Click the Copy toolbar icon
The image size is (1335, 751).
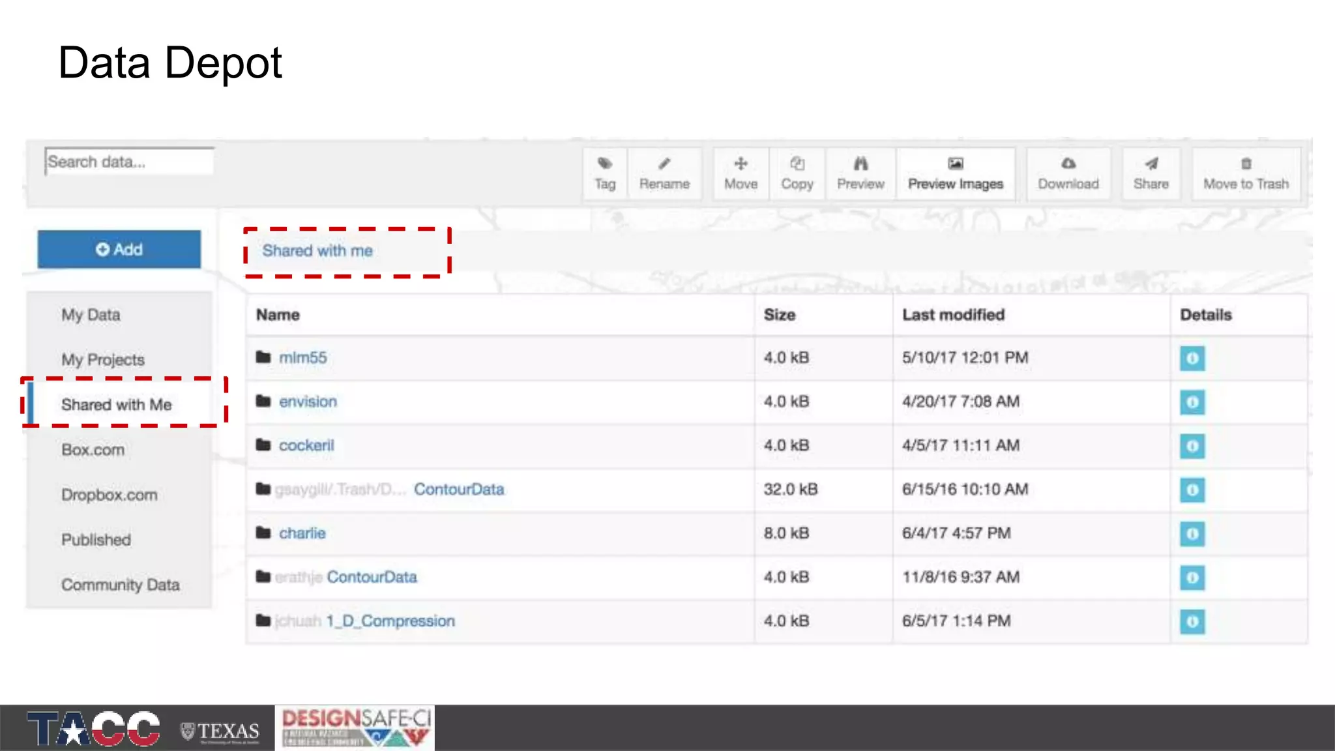click(x=797, y=164)
